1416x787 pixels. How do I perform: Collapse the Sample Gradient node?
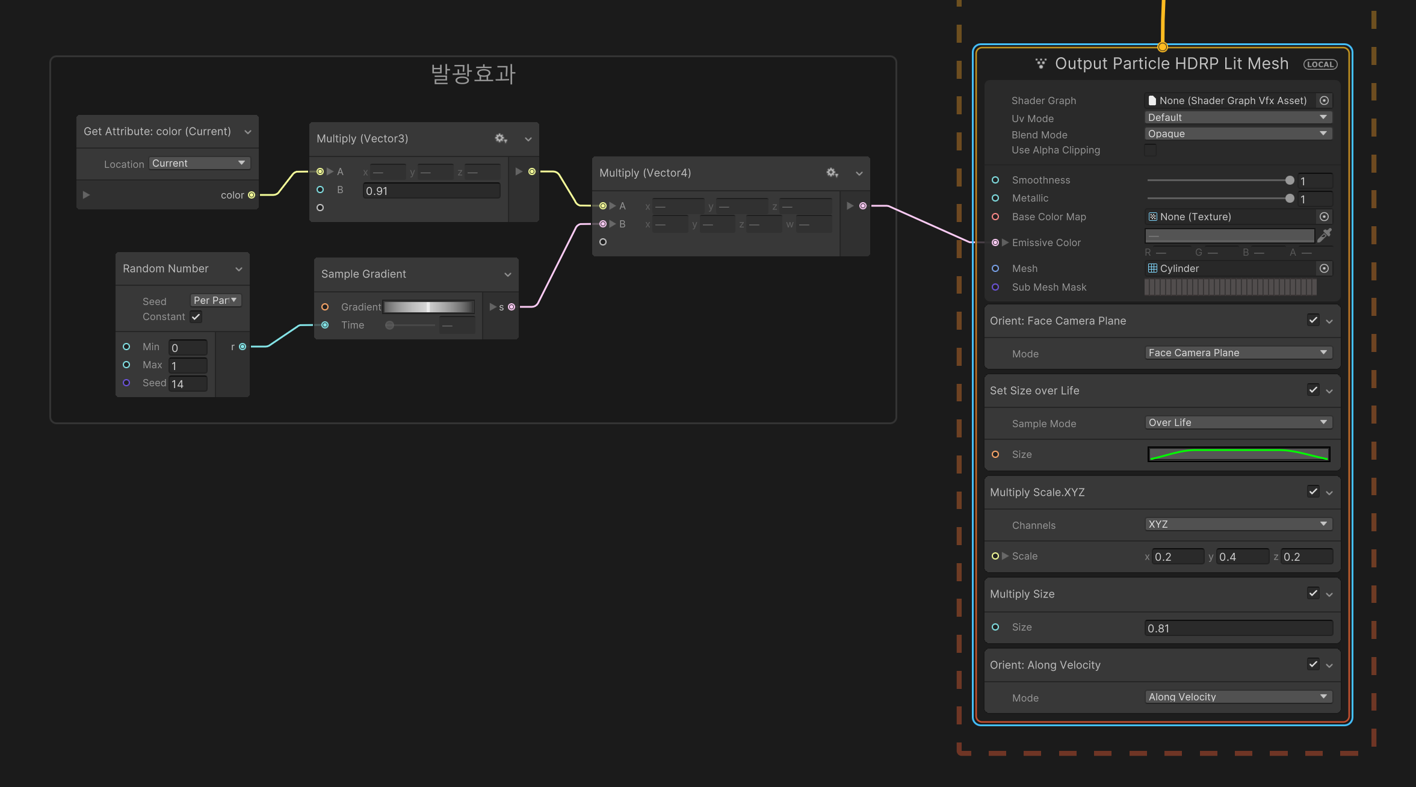pos(507,274)
